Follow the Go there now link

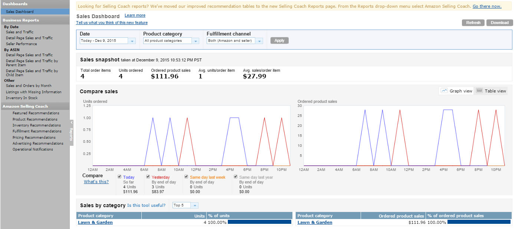tap(487, 6)
